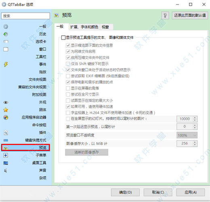Decrease the slideshow duration 10000 value
The width and height of the screenshot is (210, 202).
[x=195, y=120]
